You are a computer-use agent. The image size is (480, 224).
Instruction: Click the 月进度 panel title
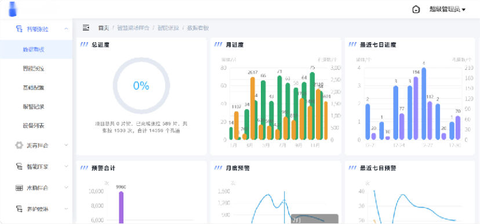(x=234, y=45)
